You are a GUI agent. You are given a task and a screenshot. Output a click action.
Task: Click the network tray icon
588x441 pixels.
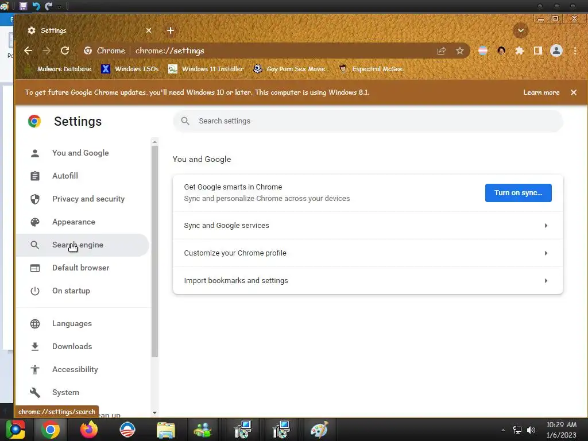click(x=517, y=430)
